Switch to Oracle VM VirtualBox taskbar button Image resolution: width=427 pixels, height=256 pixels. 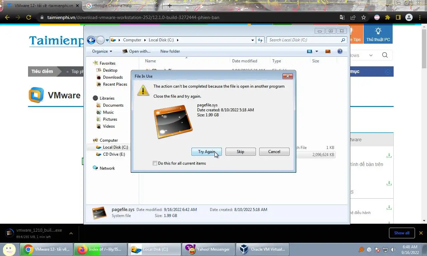click(263, 249)
